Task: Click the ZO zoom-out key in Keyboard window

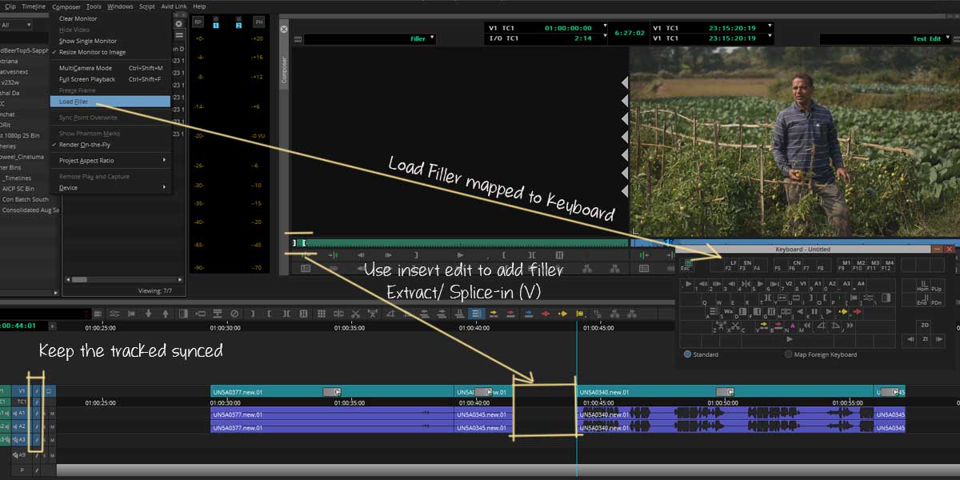Action: coord(925,326)
